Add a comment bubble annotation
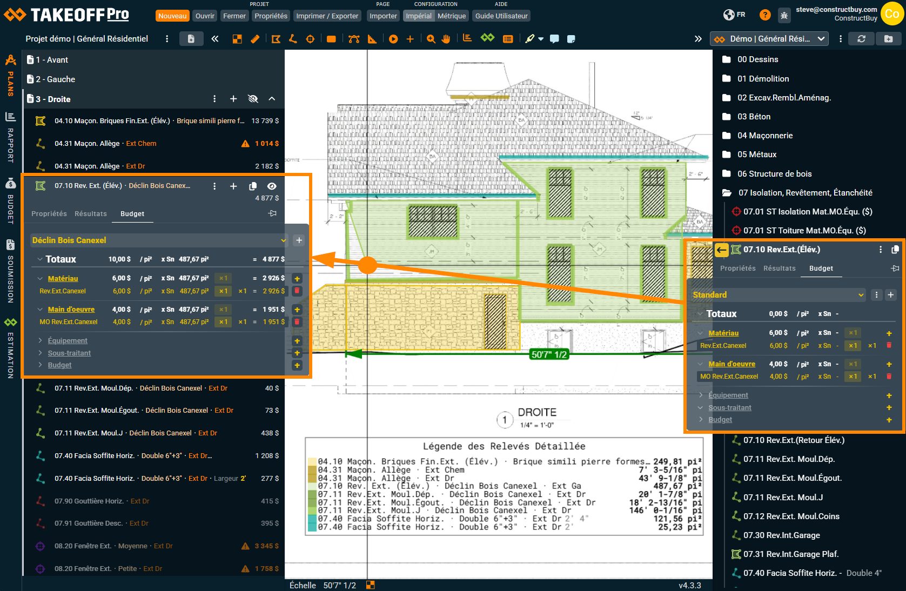906x591 pixels. coord(554,39)
